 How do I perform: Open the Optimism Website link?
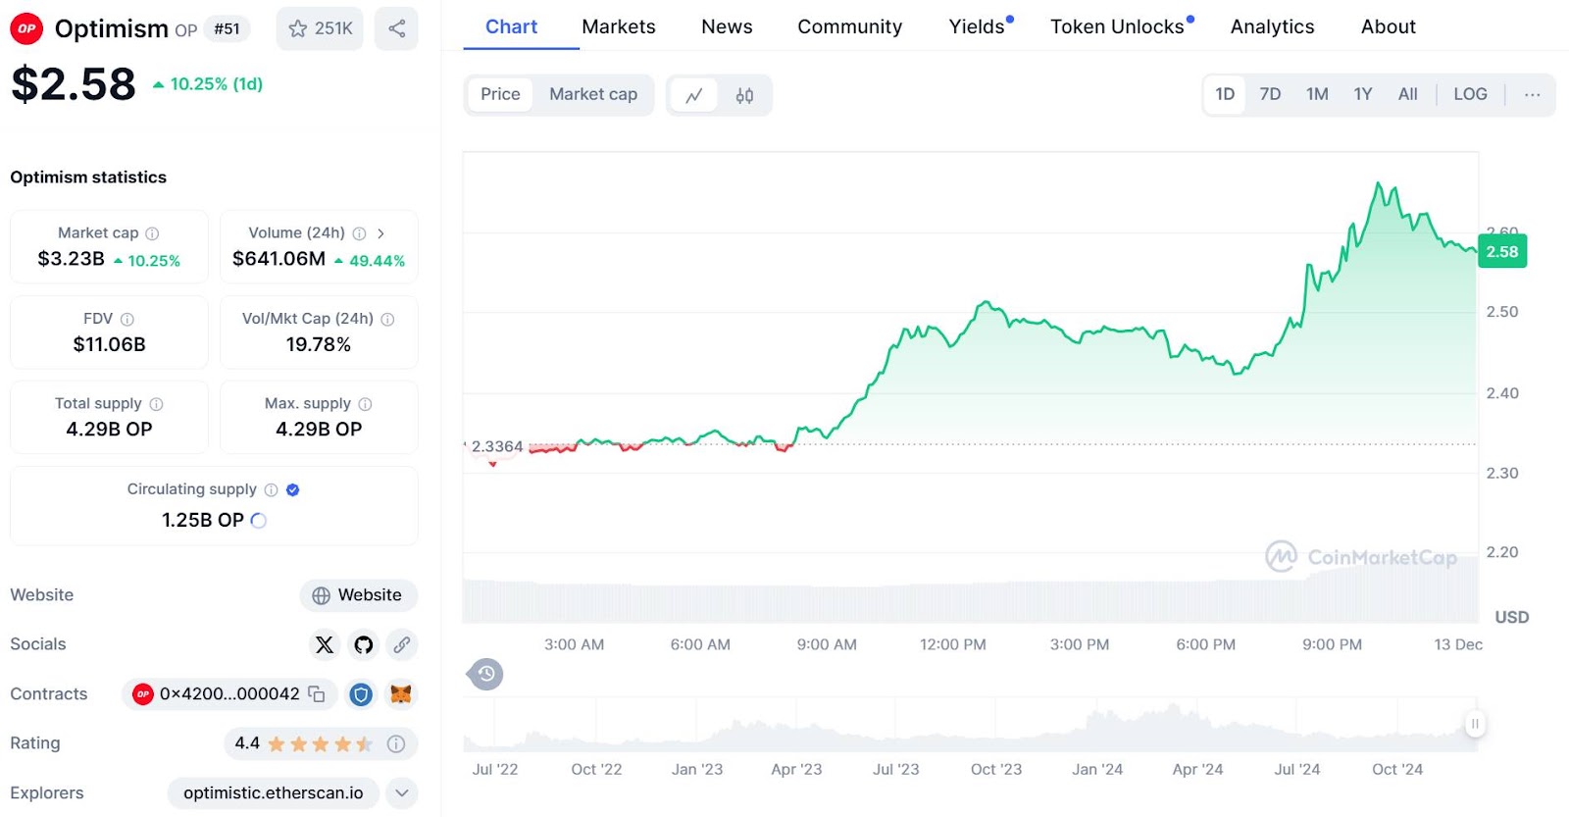tap(358, 595)
